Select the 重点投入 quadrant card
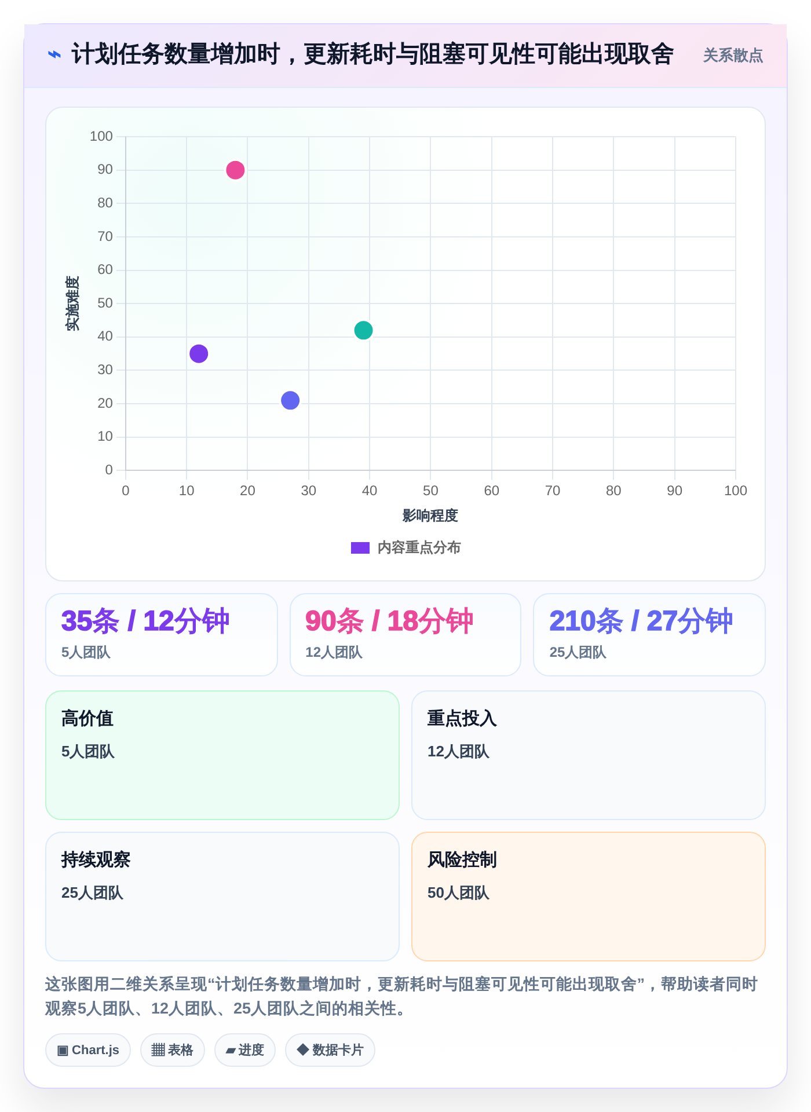Viewport: 811px width, 1112px height. coord(589,755)
